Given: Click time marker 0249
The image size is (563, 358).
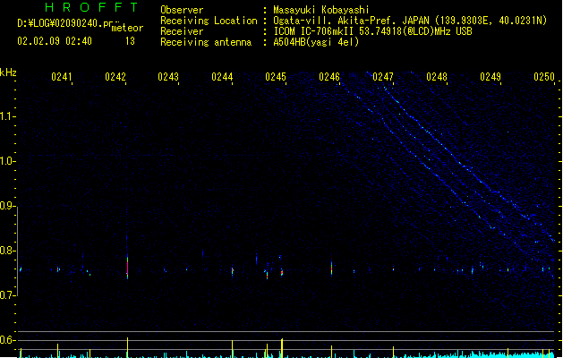Looking at the screenshot, I should coord(490,77).
